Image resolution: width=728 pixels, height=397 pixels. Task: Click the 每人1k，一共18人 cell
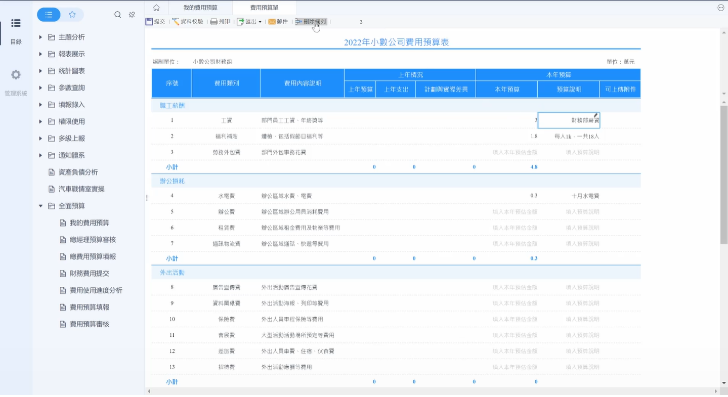(569, 136)
